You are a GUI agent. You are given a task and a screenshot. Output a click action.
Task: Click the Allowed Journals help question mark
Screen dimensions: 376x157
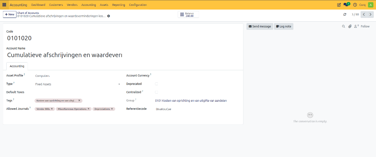[x=30, y=108]
